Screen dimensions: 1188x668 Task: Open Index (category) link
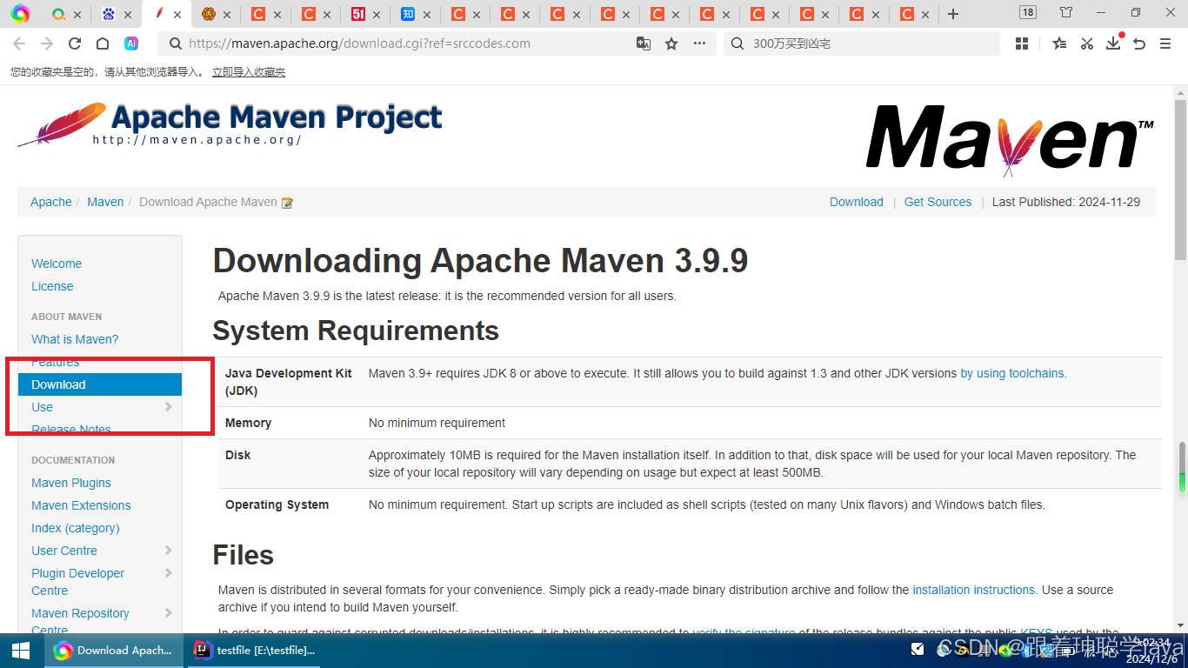coord(76,528)
